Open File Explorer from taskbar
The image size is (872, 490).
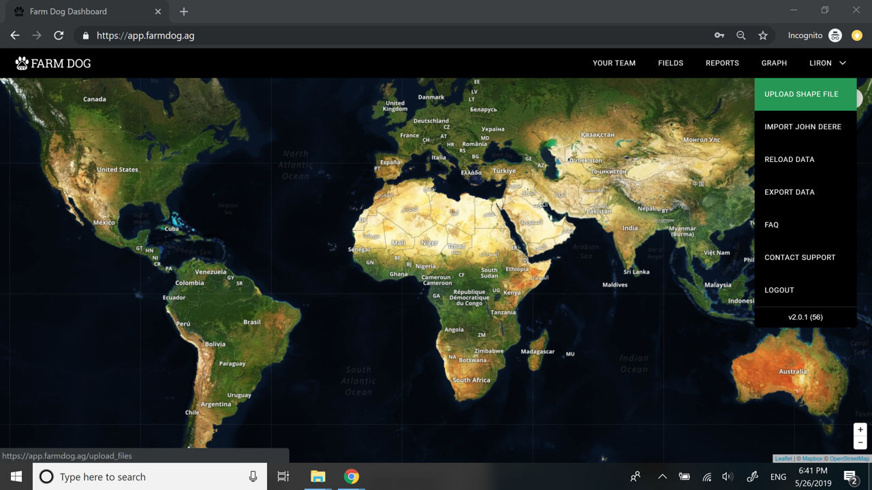pos(318,476)
